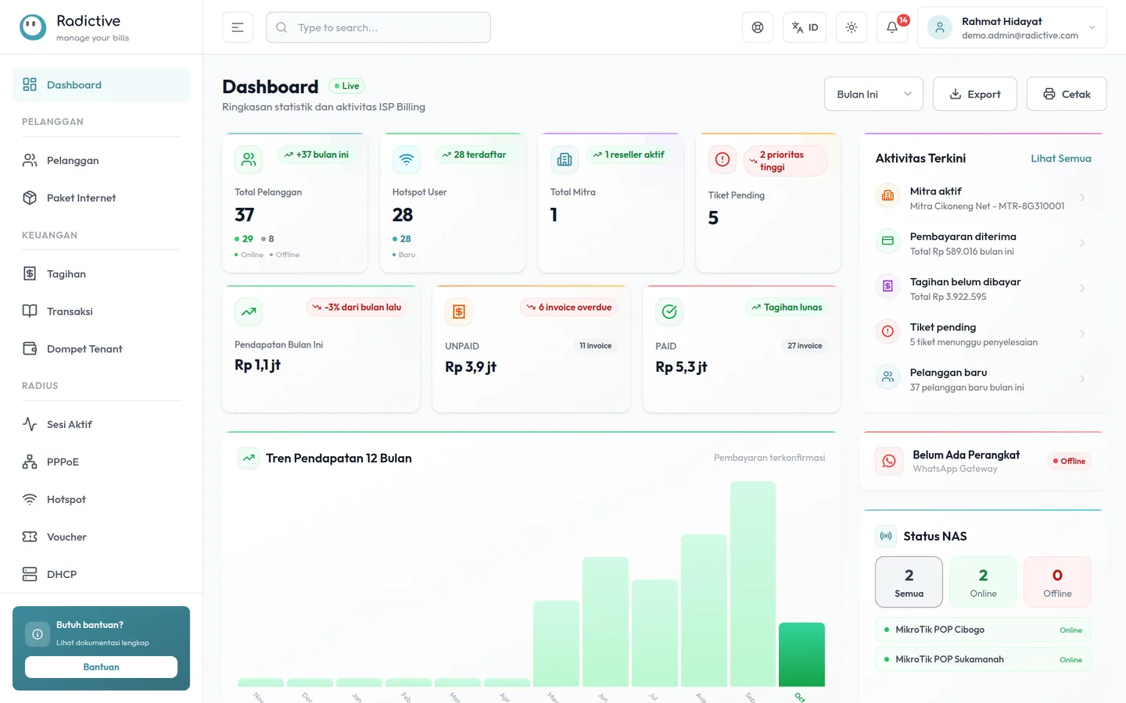Open Tagihan in the sidebar

(x=101, y=273)
